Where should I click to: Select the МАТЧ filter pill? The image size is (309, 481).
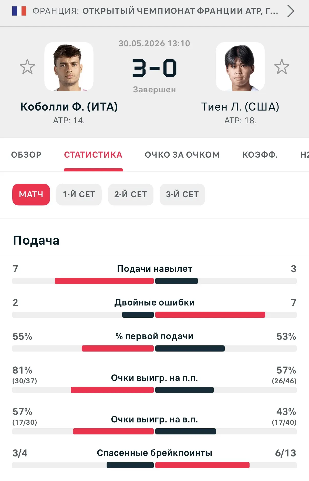coord(31,194)
